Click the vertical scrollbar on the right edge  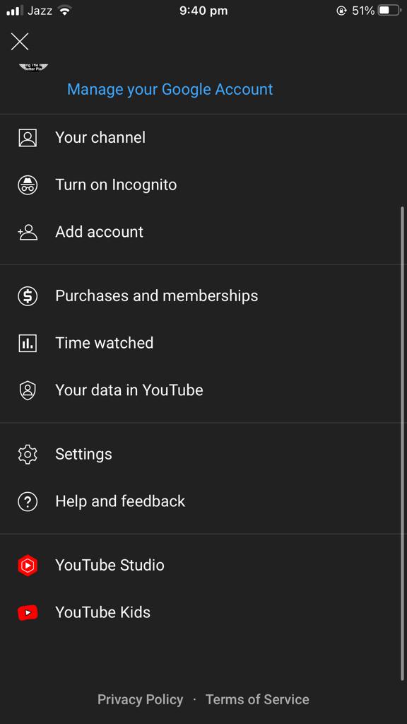(x=403, y=443)
